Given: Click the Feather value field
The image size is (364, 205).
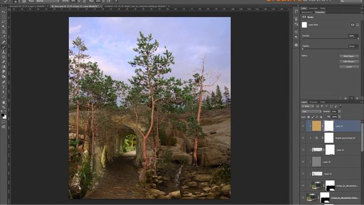Looking at the screenshot, I should tap(353, 46).
